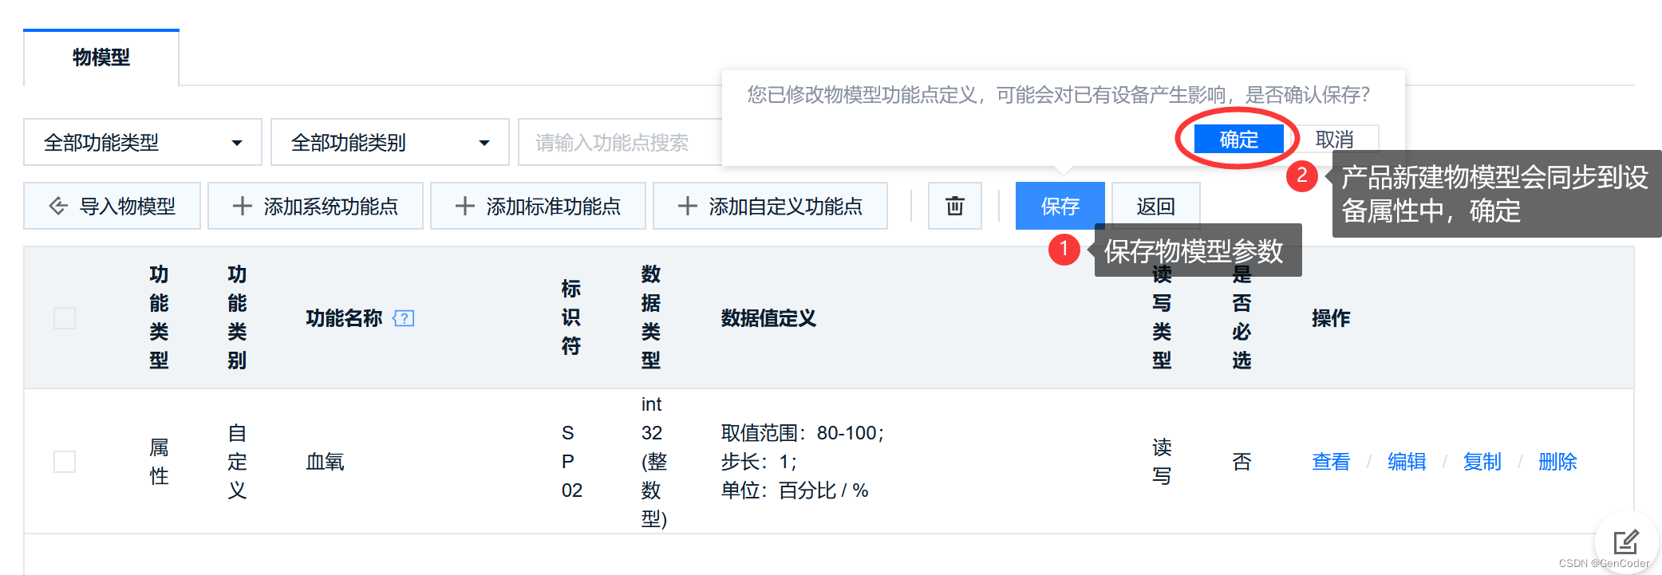Open the 全部功能类型 dropdown
This screenshot has height=575, width=1662.
coord(143,142)
